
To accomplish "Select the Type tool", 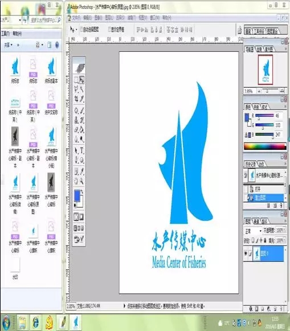I will (82, 150).
